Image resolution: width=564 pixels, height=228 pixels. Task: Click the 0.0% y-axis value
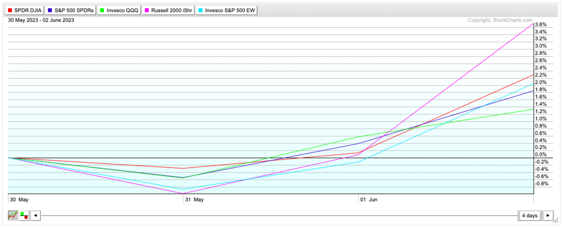click(x=541, y=154)
